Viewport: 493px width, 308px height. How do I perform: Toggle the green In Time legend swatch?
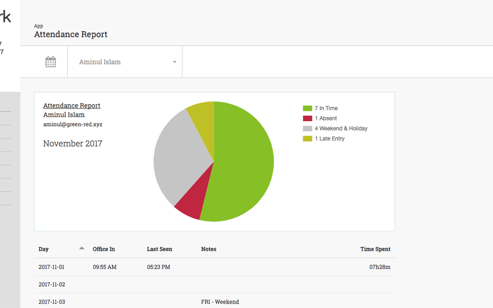click(307, 108)
